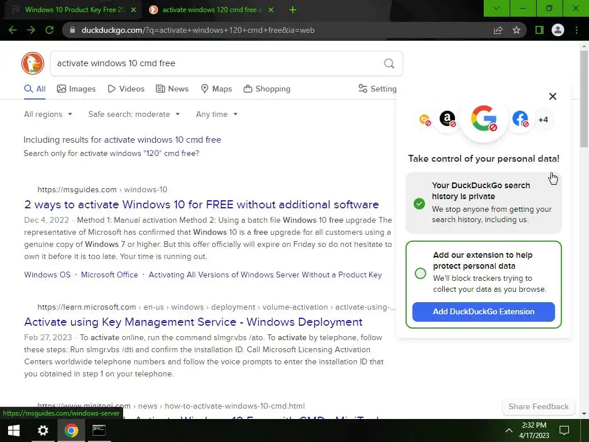Click the share page icon in address bar
Viewport: 589px width, 442px height.
pyautogui.click(x=498, y=30)
